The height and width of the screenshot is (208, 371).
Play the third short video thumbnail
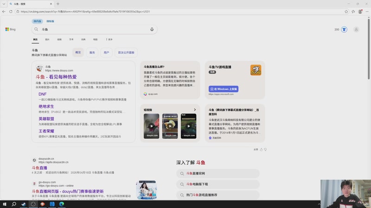(189, 126)
